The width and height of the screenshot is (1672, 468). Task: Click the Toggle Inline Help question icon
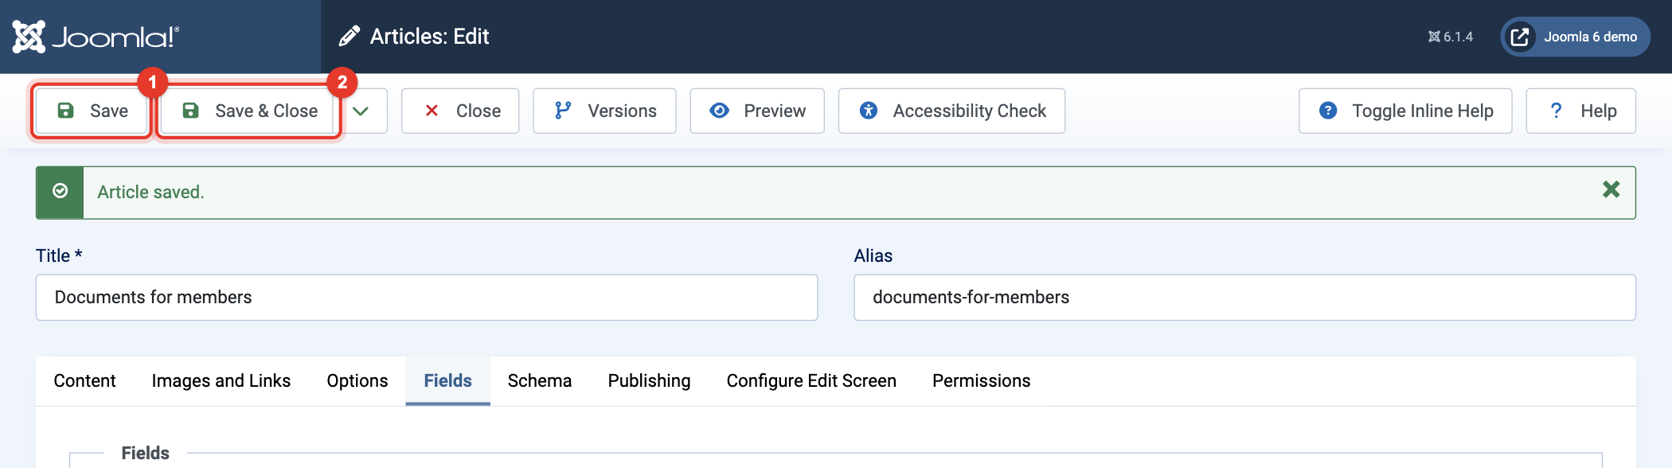1328,111
